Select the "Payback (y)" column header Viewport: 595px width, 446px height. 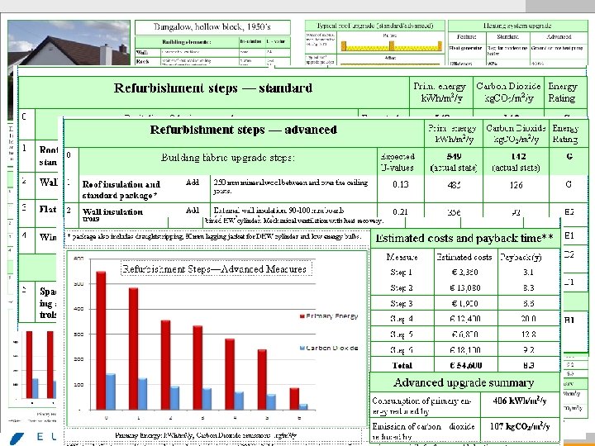pyautogui.click(x=521, y=257)
